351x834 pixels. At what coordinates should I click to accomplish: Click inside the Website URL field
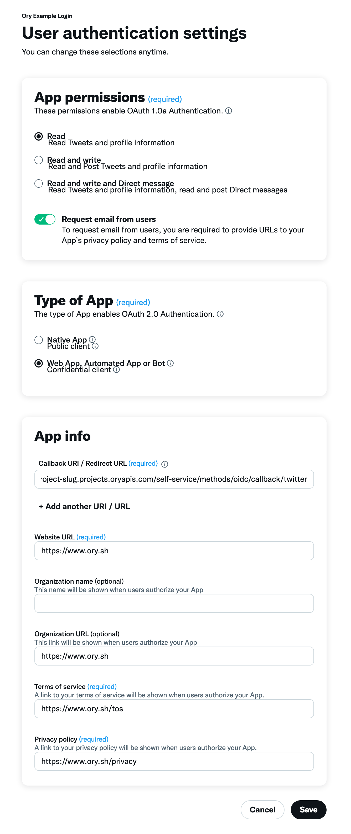tap(174, 550)
